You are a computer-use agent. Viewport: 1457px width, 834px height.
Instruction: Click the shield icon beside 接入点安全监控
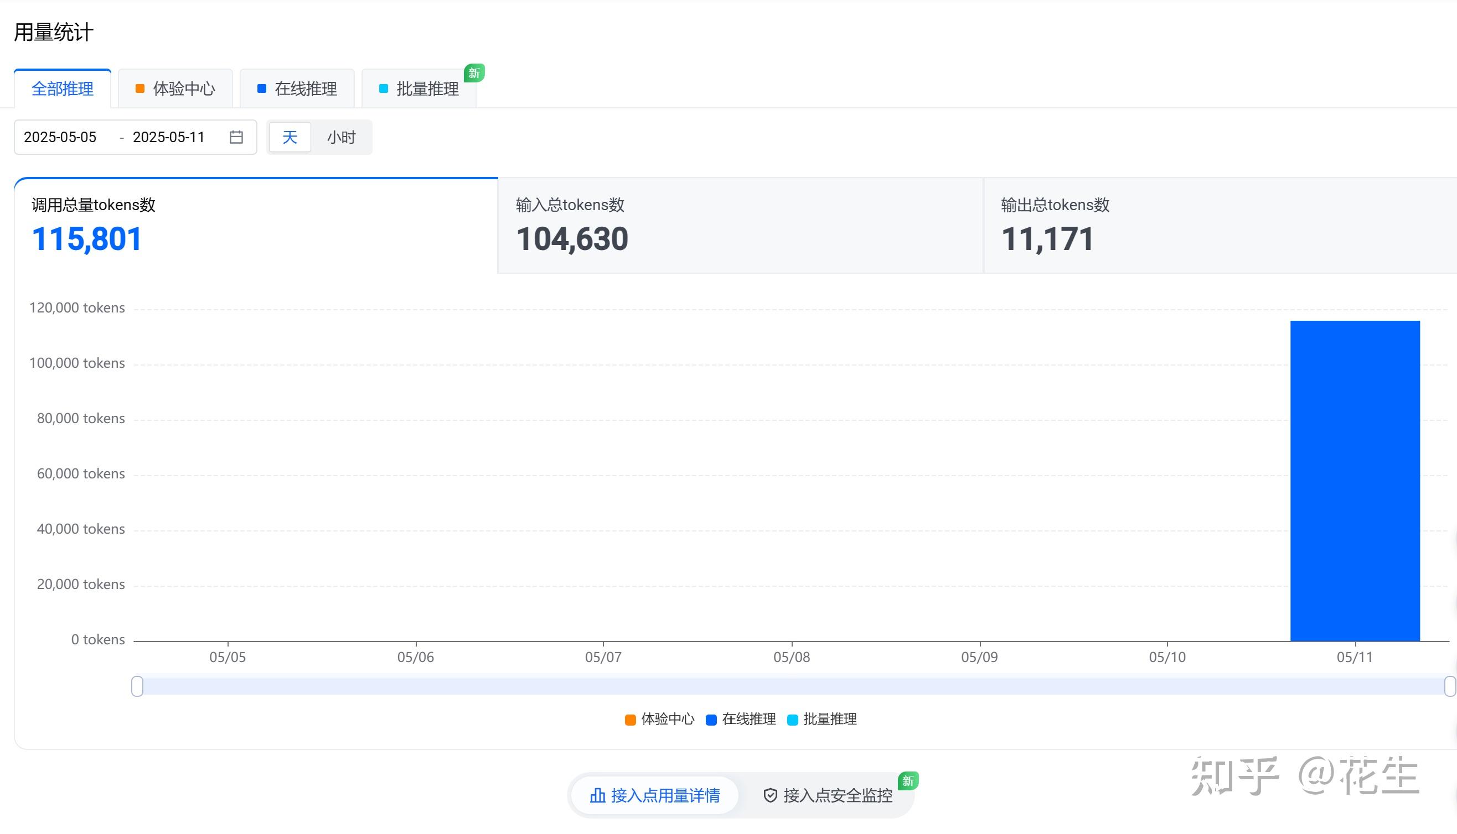point(770,796)
